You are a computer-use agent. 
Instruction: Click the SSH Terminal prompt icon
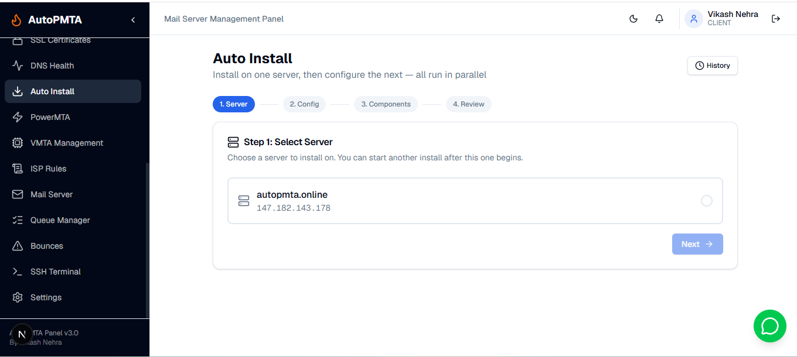18,272
